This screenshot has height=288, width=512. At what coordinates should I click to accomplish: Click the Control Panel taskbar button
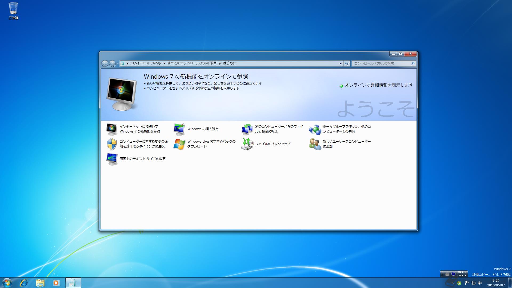(73, 283)
